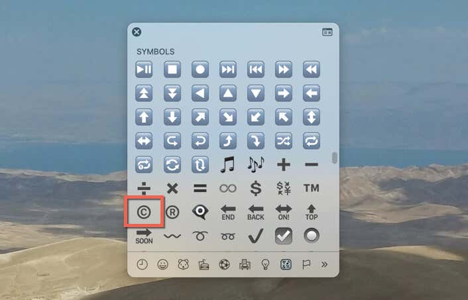Choose the eye in speech bubble emoji
Viewport: 468px width, 300px height.
tap(200, 212)
